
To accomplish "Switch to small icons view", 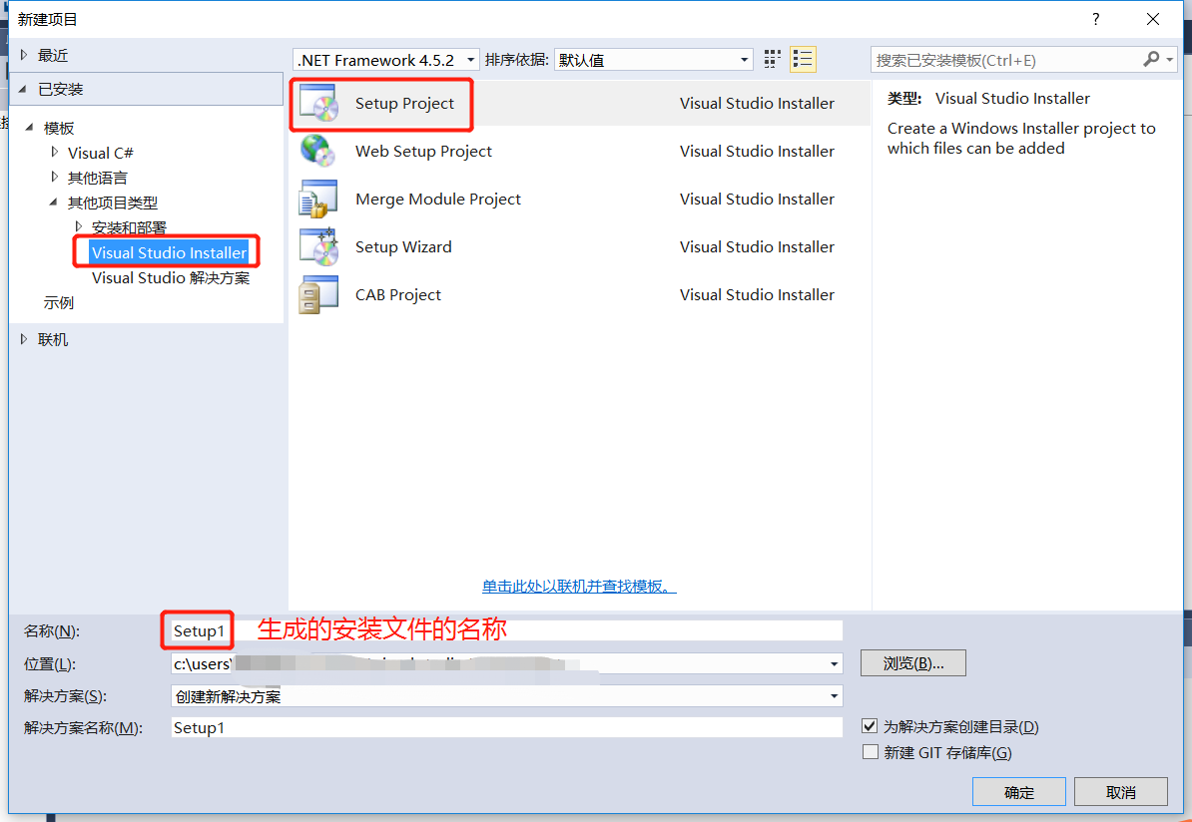I will 773,60.
